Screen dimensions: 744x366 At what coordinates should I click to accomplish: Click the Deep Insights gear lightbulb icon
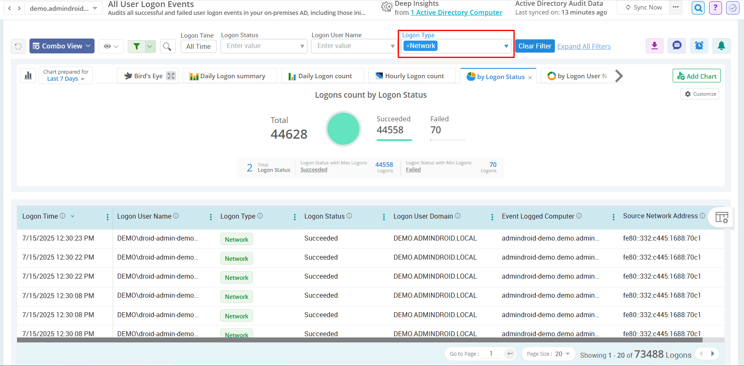(387, 7)
